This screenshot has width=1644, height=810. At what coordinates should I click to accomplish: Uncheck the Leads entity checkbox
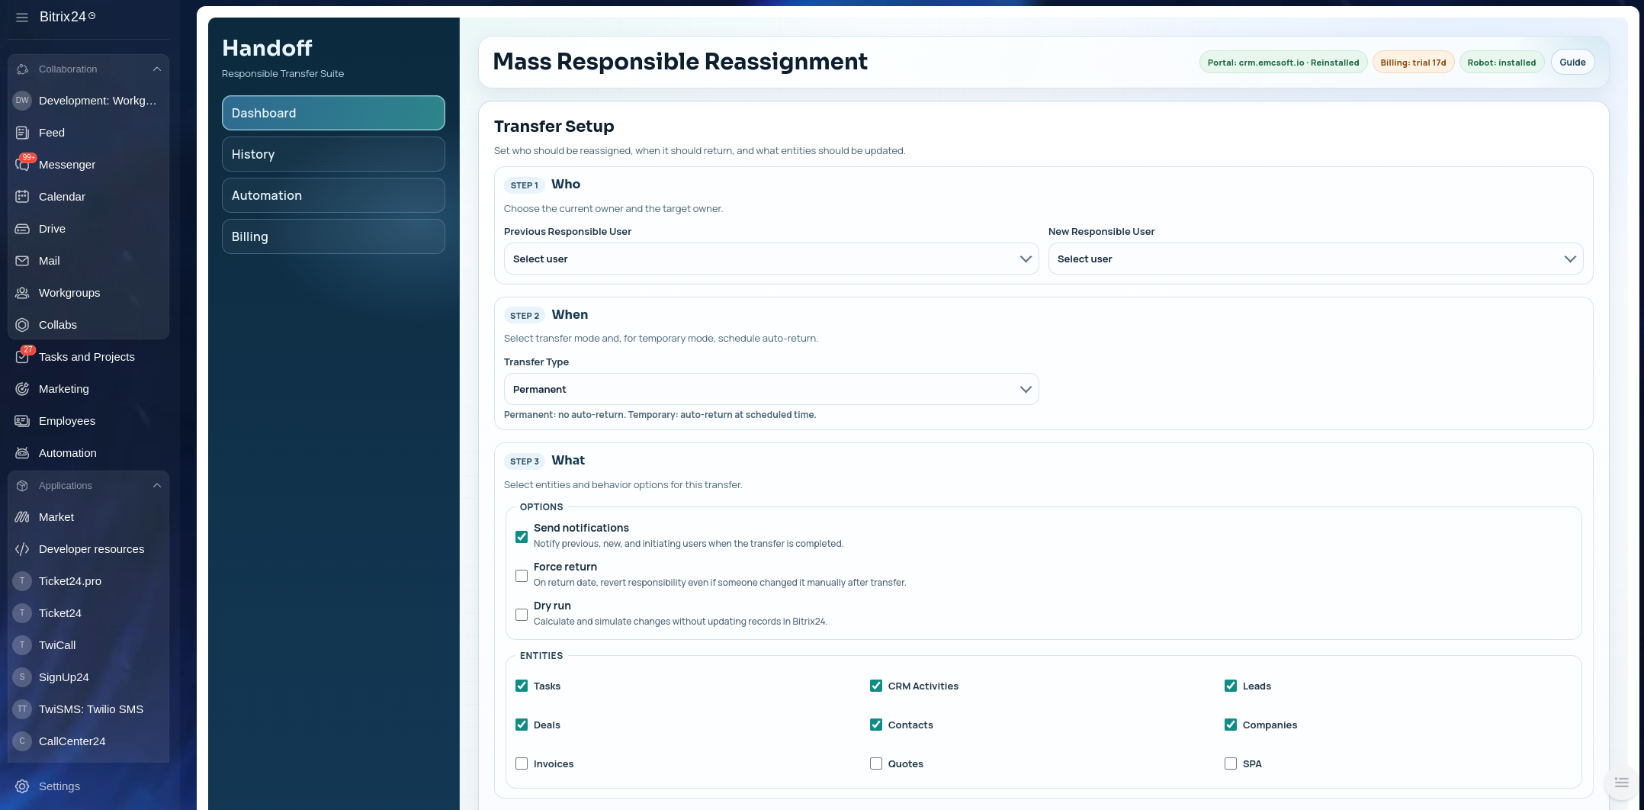1231,686
